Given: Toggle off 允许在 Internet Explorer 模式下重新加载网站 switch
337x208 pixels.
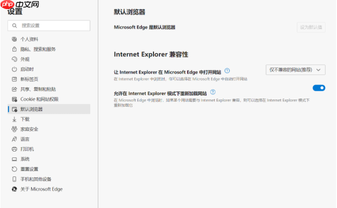Looking at the screenshot, I should coord(319,88).
